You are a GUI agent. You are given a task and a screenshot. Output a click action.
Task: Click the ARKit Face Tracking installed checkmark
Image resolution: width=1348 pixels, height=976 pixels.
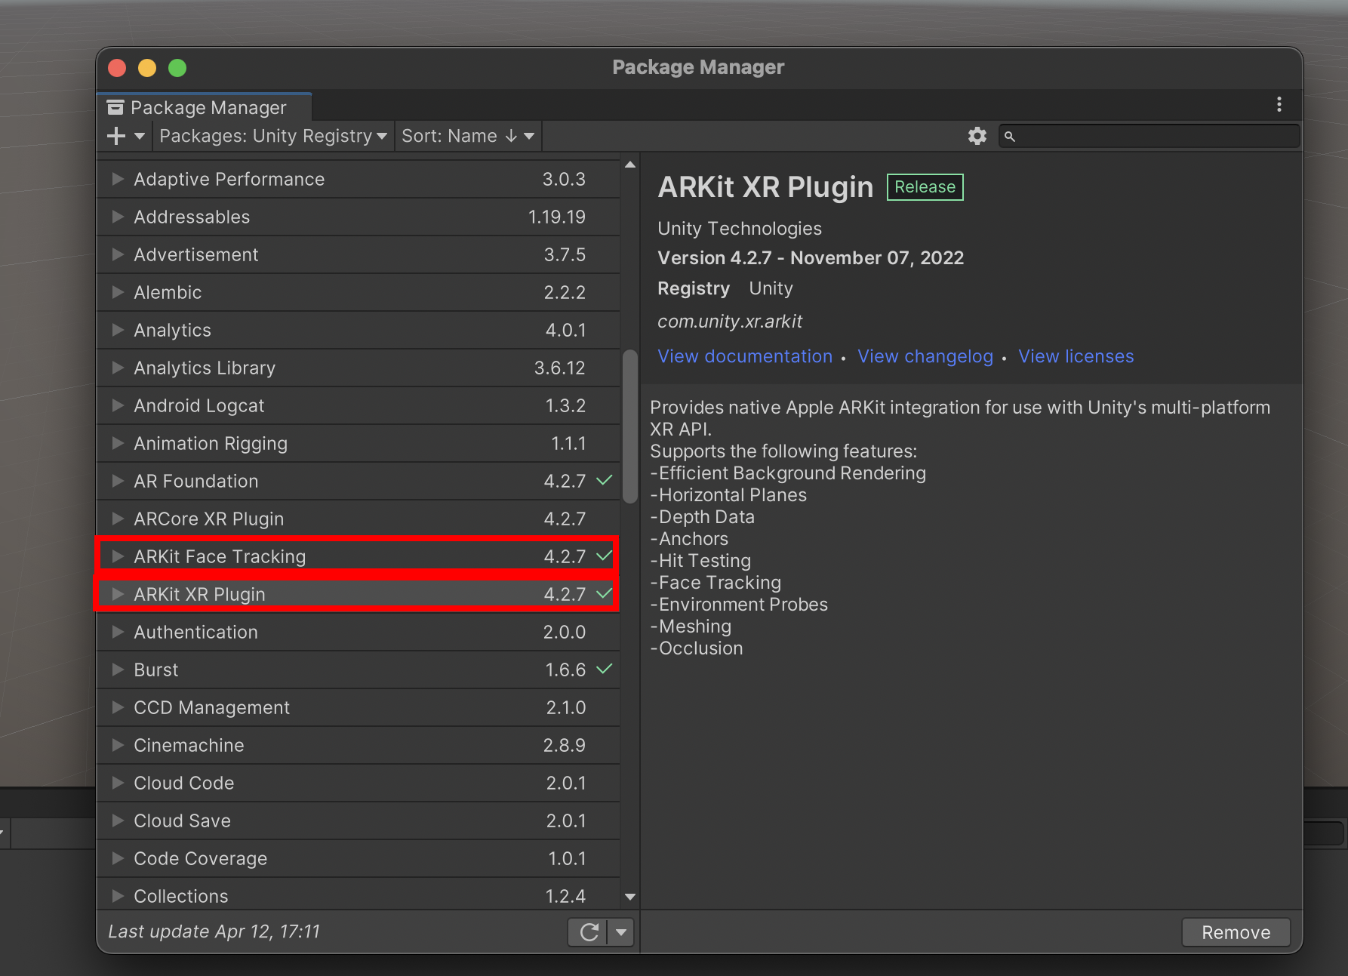[604, 556]
